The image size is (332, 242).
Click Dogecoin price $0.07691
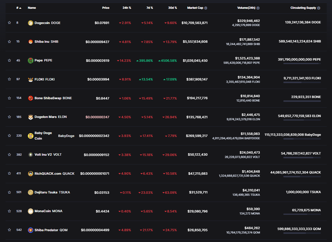[x=102, y=23]
